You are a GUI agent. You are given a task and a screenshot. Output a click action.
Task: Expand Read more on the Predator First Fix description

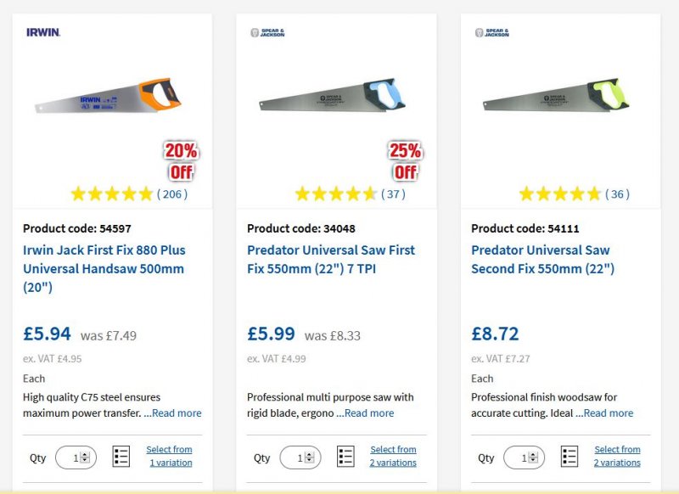369,413
